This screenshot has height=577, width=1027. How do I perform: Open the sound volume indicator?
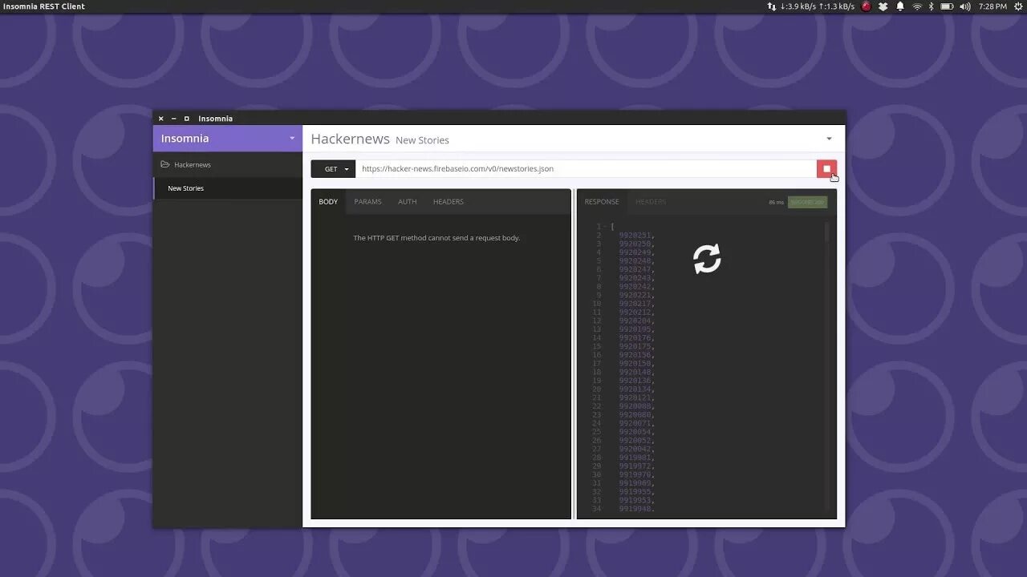[965, 6]
